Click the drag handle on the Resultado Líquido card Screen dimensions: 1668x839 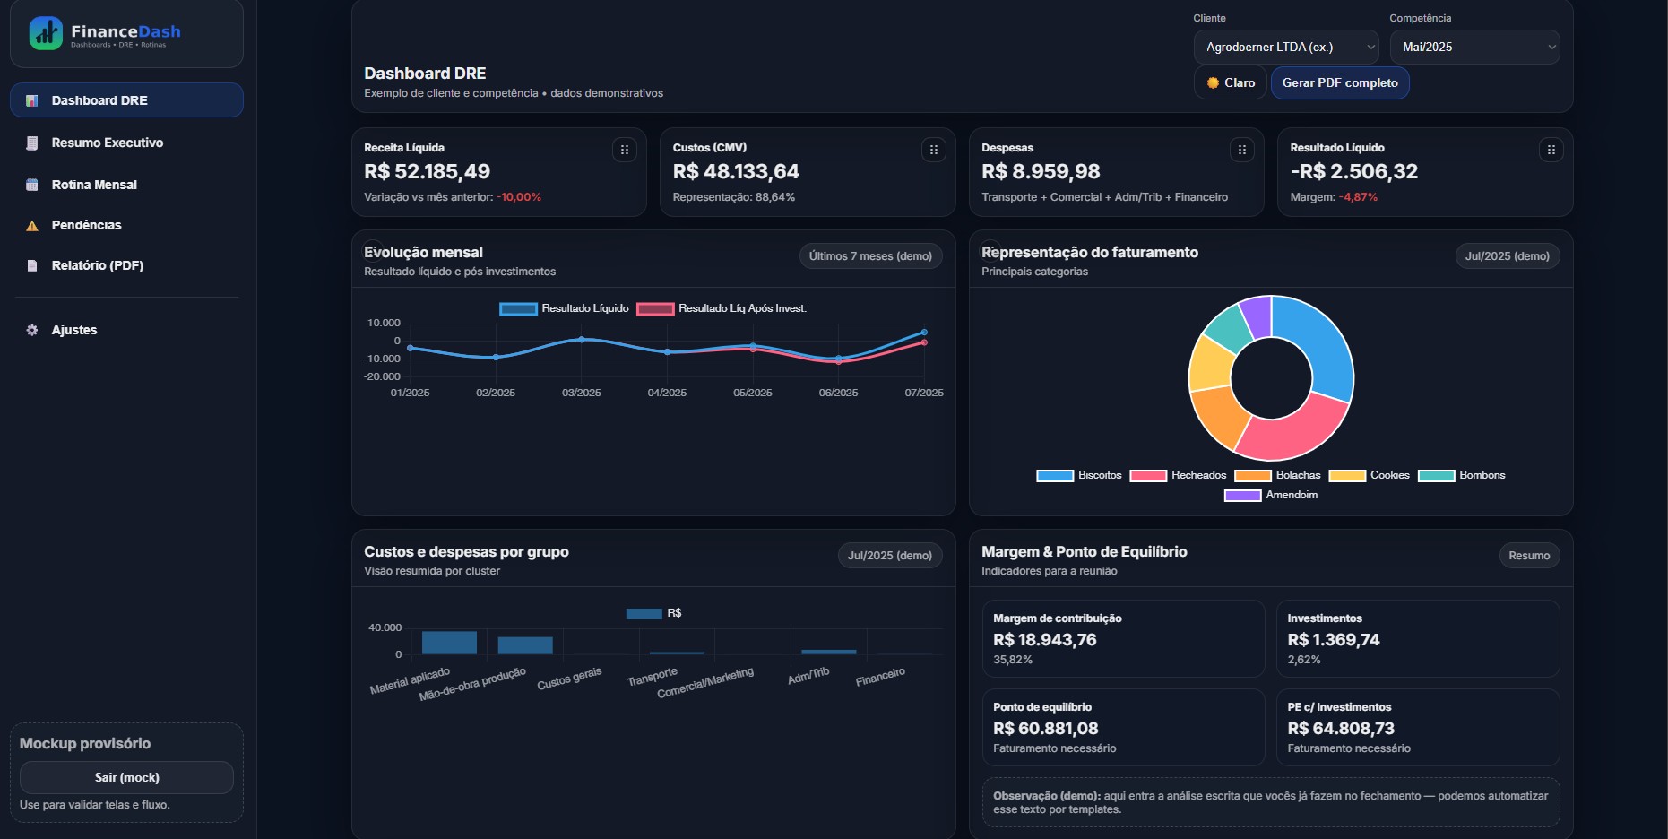(1552, 150)
